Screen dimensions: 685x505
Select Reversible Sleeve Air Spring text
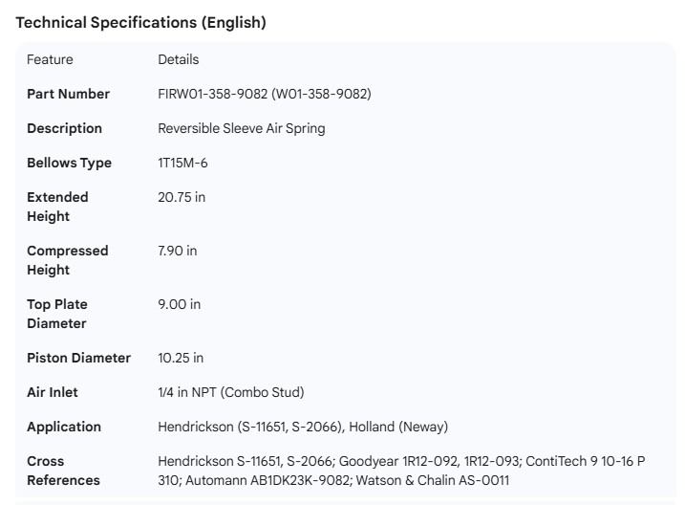coord(241,128)
